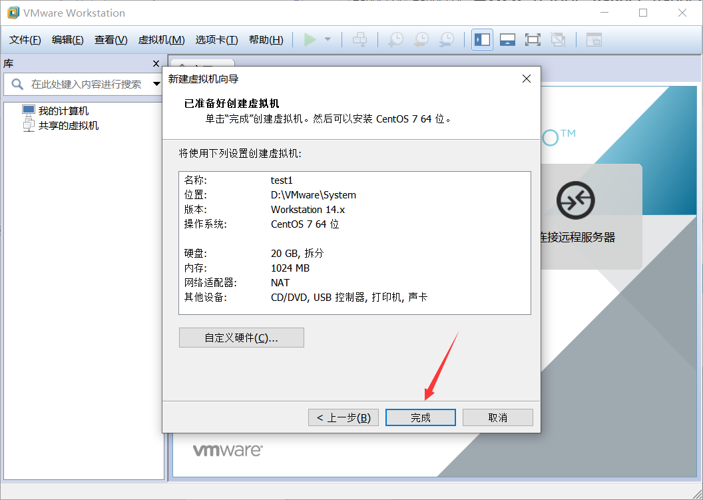Click the Unity mode toolbar icon
This screenshot has width=703, height=500.
[558, 39]
